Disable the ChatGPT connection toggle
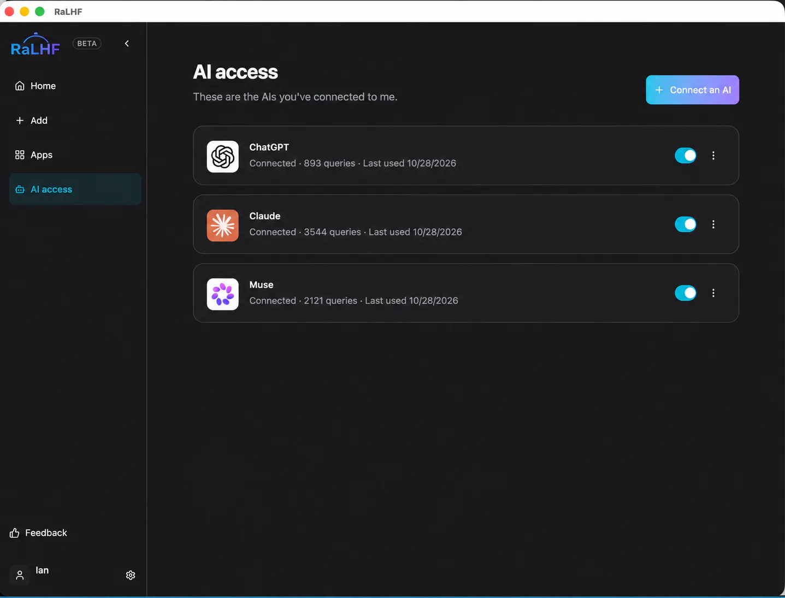The width and height of the screenshot is (785, 598). pos(686,156)
